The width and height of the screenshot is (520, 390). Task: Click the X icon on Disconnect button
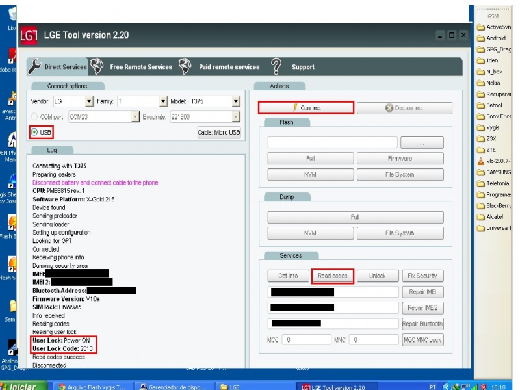[389, 108]
